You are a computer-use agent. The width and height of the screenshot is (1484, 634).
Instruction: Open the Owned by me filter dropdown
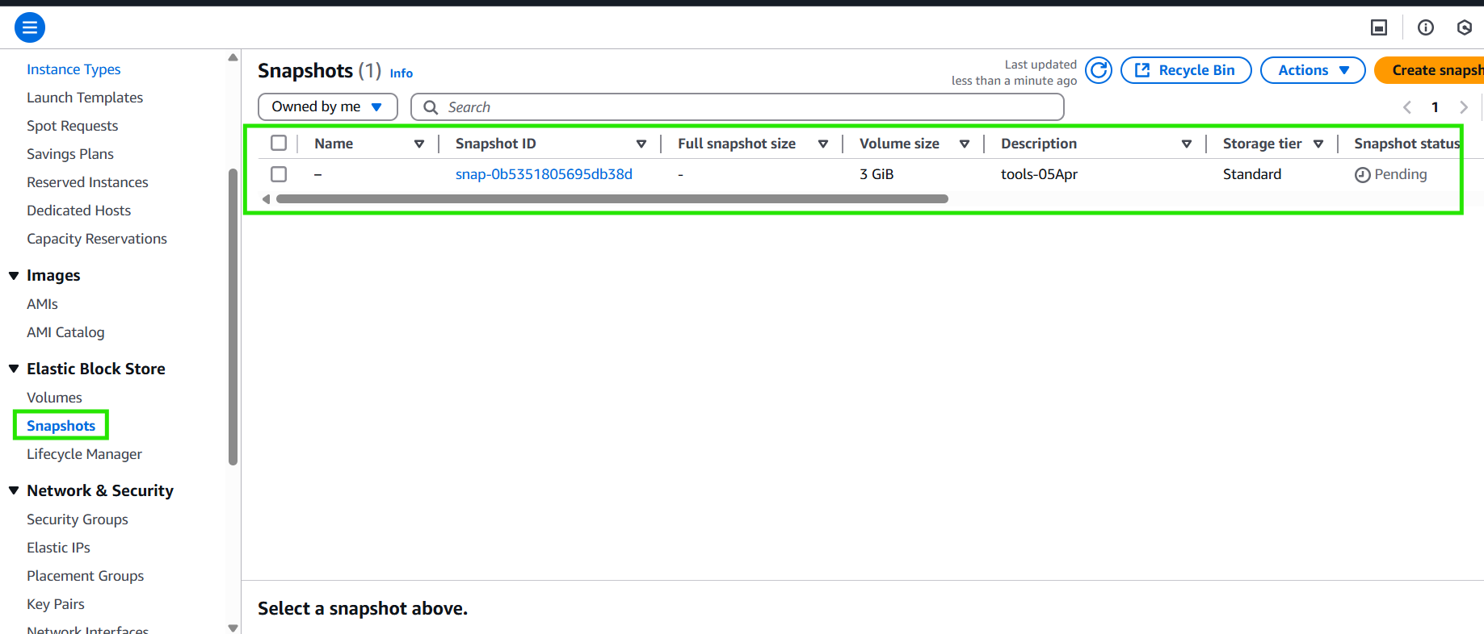tap(328, 106)
